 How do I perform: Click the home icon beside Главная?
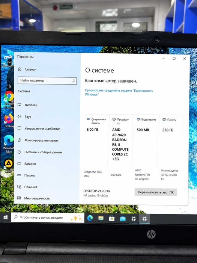pos(20,69)
